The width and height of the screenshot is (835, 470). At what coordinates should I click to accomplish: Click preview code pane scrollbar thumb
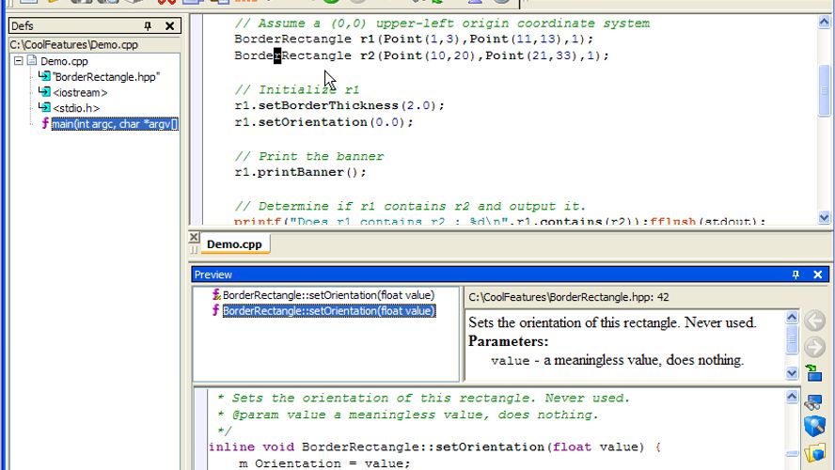(x=792, y=453)
